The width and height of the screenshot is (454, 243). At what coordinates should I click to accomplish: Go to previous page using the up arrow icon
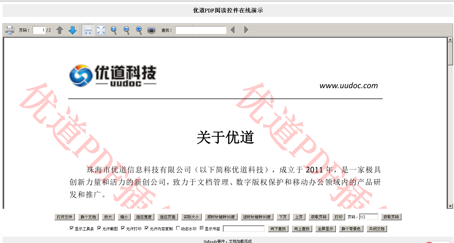[60, 30]
